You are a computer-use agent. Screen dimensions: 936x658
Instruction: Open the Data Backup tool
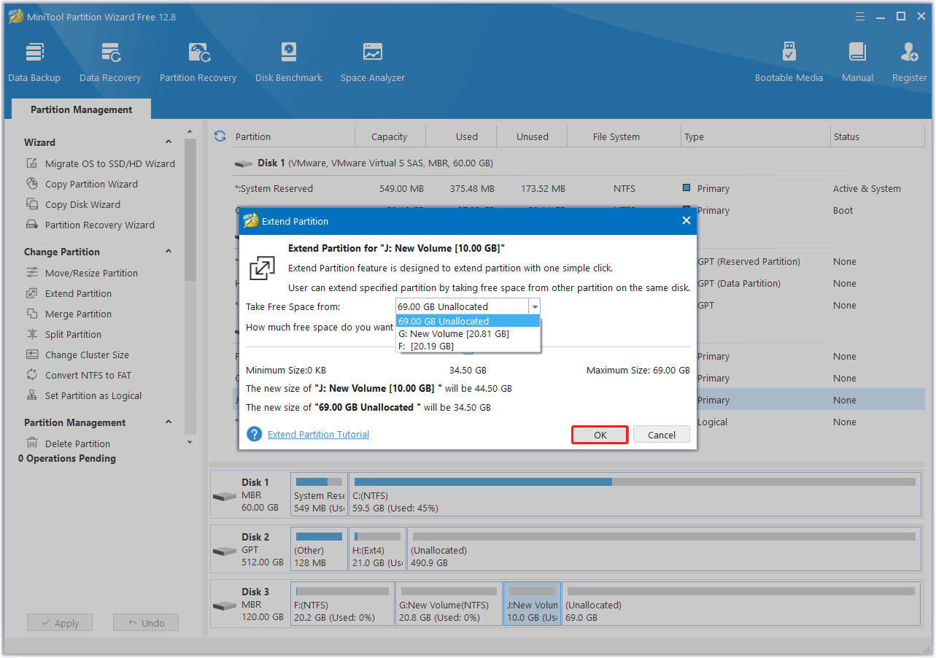tap(34, 62)
